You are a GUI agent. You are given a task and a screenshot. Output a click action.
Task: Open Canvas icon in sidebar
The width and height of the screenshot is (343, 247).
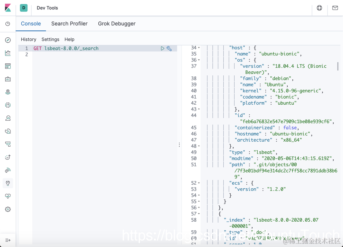click(8, 79)
